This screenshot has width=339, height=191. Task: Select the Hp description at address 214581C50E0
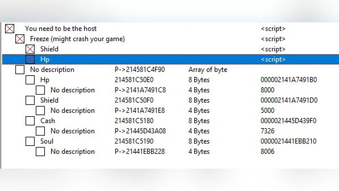pos(45,80)
